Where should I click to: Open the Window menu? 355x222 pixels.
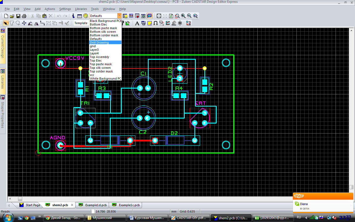point(109,9)
